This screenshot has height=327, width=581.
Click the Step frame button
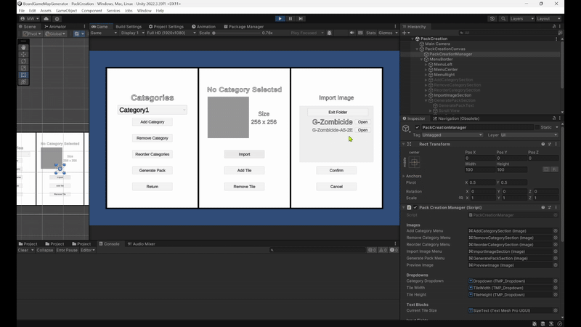point(301,18)
